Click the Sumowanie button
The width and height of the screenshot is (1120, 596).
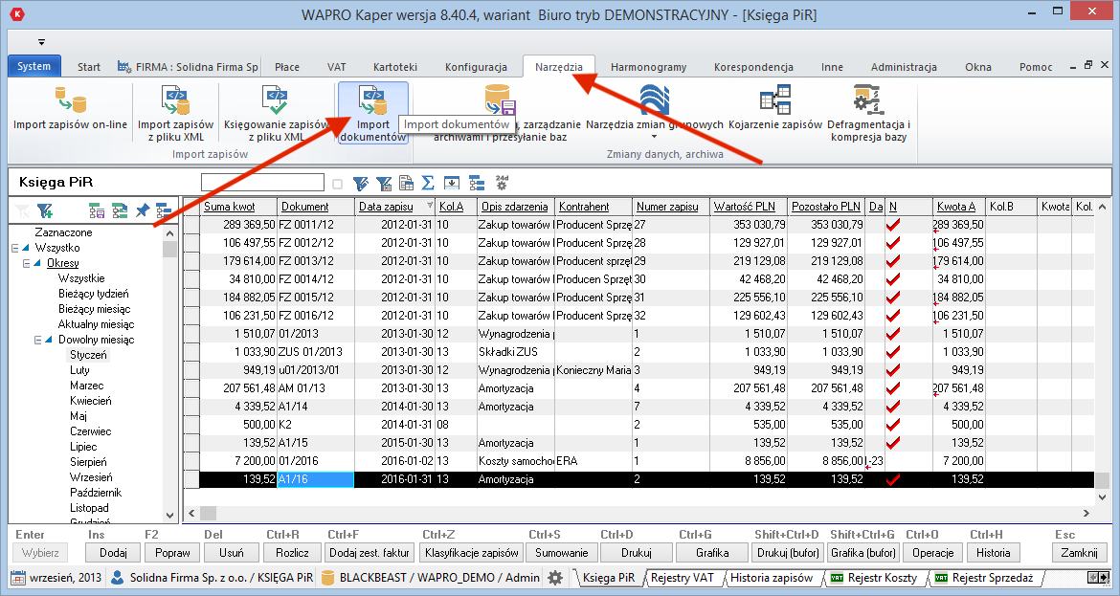click(561, 553)
